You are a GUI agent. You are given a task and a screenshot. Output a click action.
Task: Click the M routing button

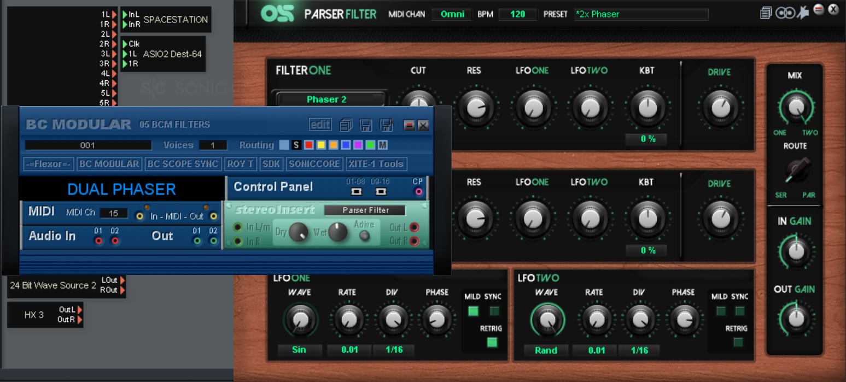click(383, 145)
